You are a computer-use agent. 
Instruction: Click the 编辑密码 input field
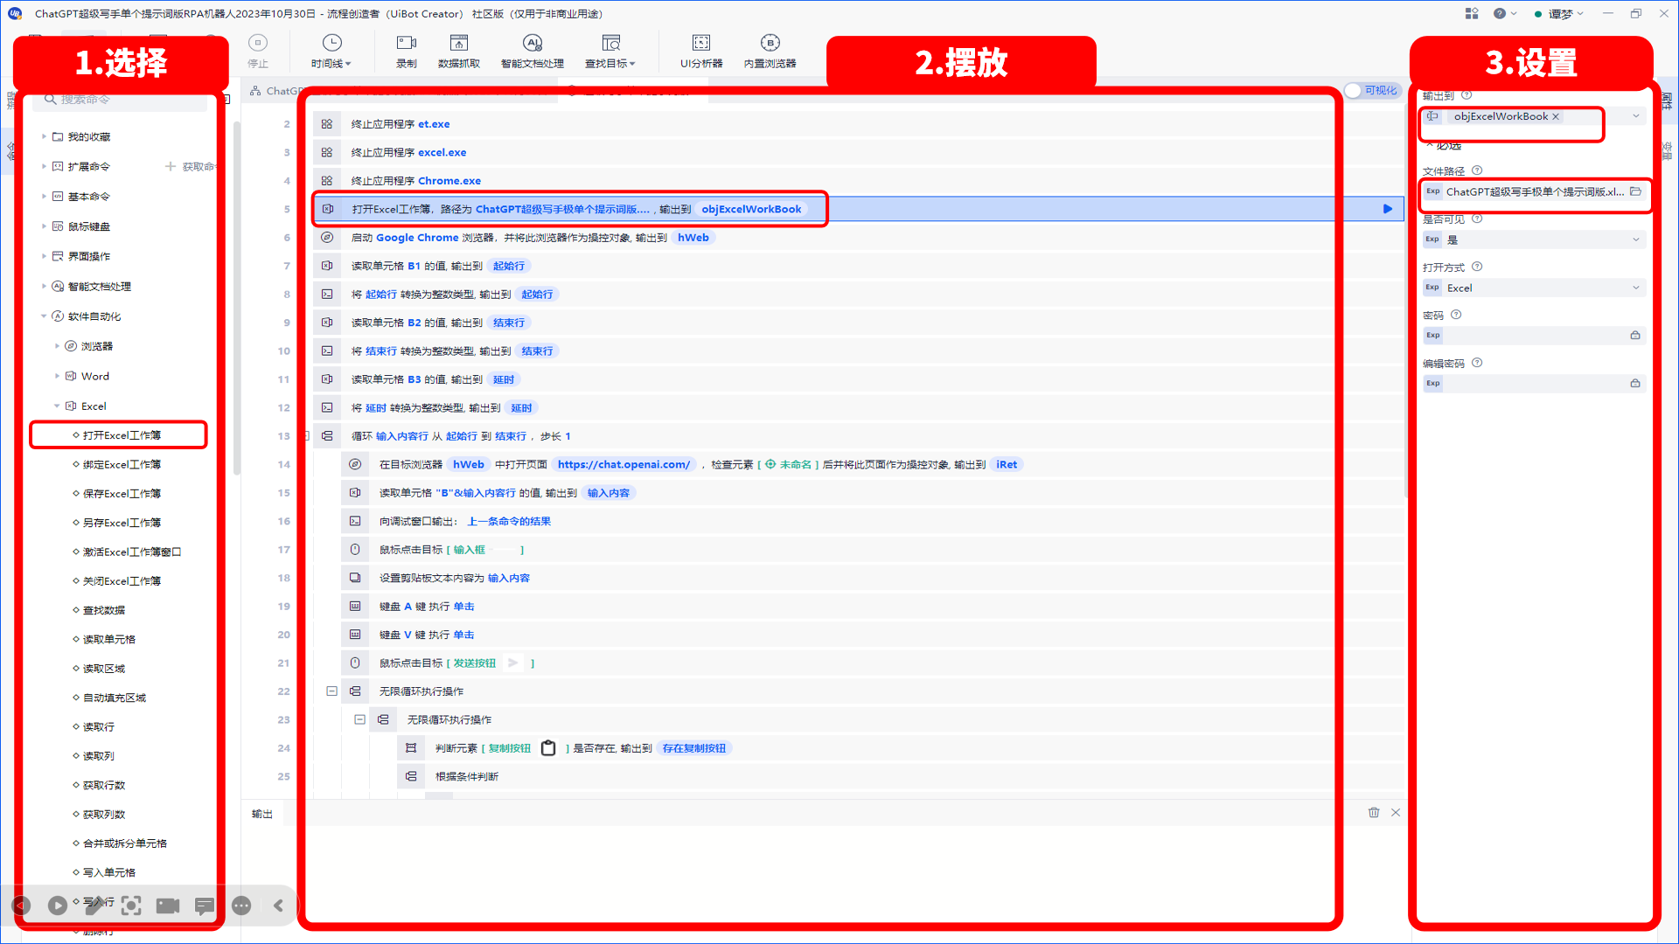coord(1535,384)
